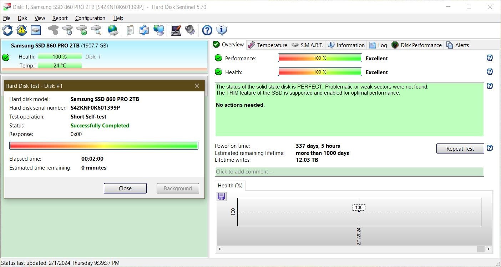Switch to the Disk Performance tab
The height and width of the screenshot is (267, 501).
coord(417,45)
